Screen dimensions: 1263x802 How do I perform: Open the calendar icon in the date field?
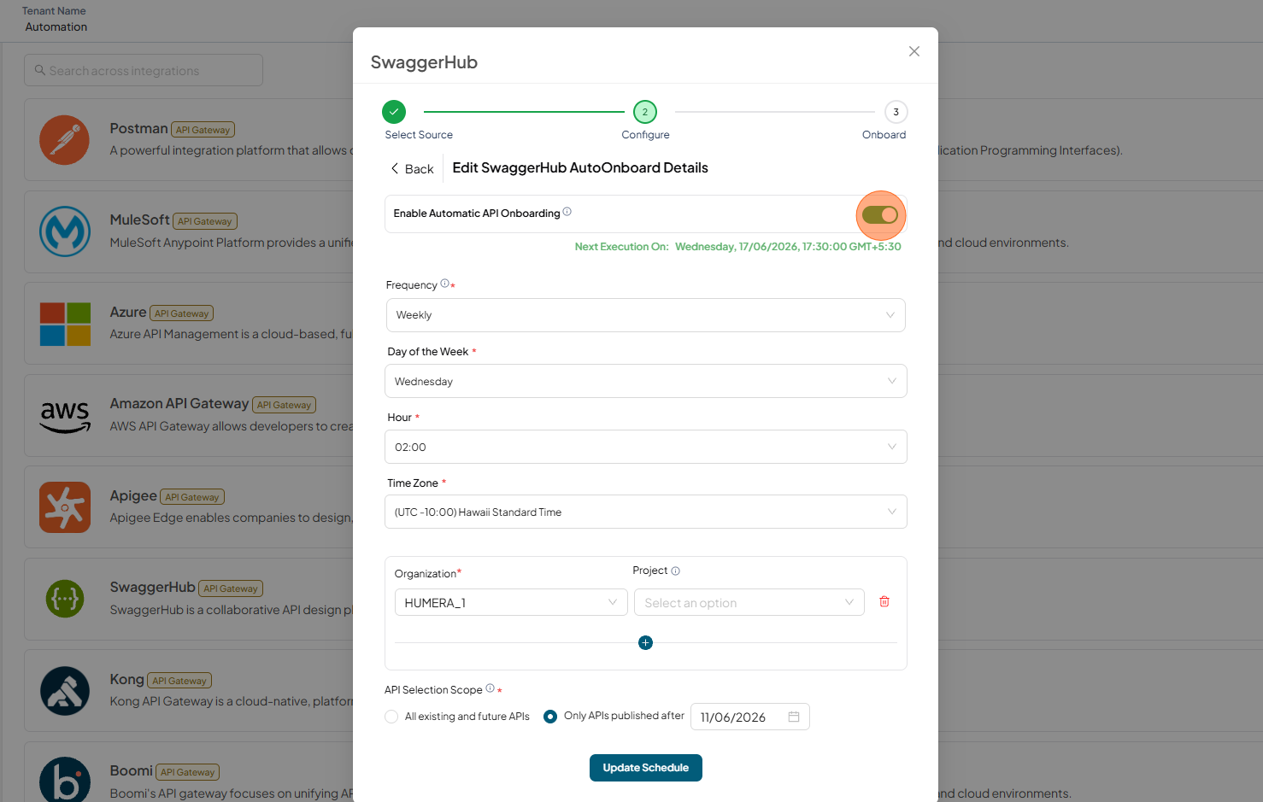[x=794, y=717]
